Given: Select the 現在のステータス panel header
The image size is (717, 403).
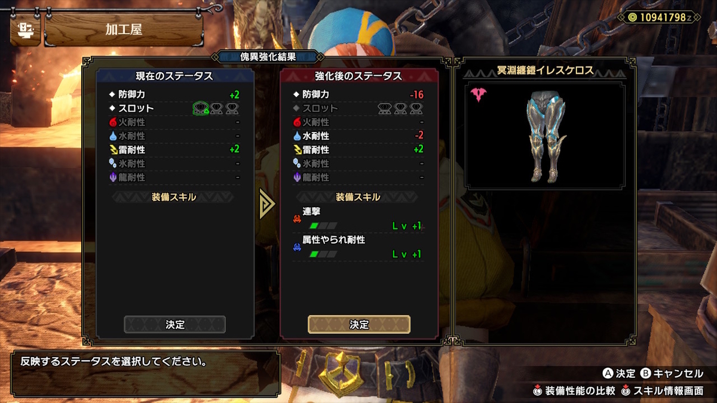Looking at the screenshot, I should pyautogui.click(x=174, y=76).
